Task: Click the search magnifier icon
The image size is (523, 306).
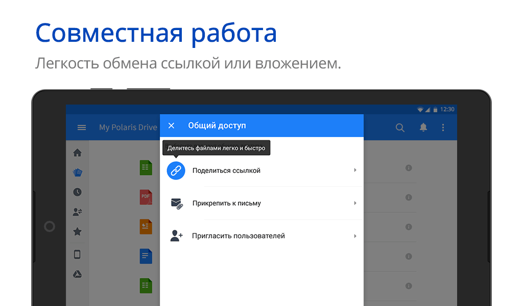Action: tap(400, 127)
